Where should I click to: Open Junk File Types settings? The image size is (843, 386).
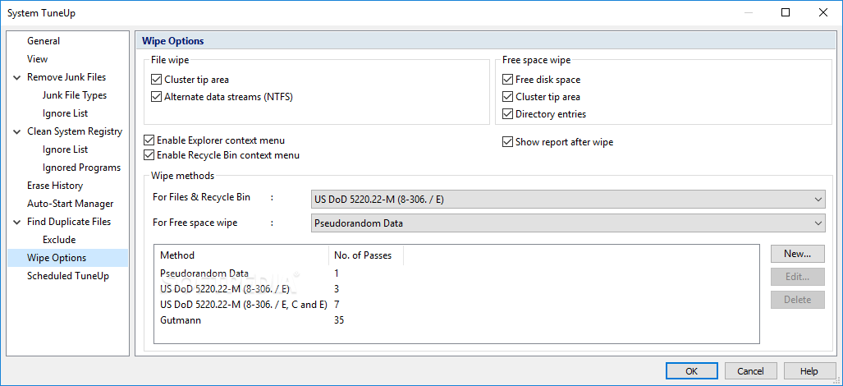click(75, 95)
